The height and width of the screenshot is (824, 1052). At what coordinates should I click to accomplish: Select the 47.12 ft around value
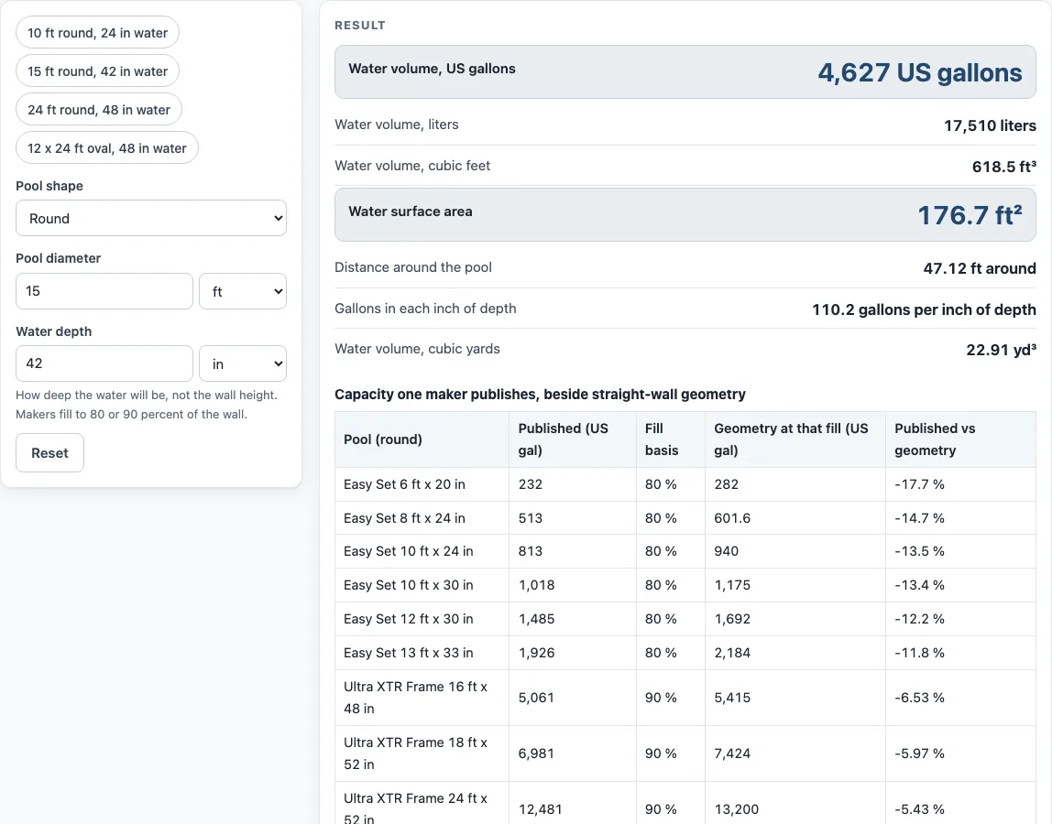tap(980, 268)
